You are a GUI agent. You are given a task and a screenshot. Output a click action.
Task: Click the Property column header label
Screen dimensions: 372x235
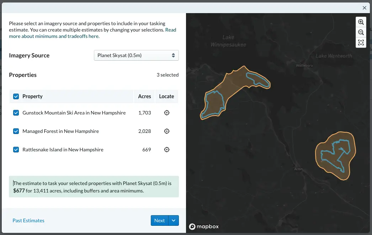(x=32, y=96)
